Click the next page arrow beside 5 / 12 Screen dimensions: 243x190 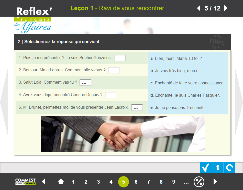(x=226, y=8)
